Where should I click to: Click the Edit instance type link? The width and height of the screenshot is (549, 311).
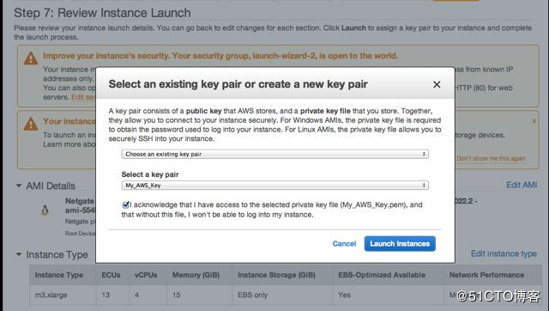pyautogui.click(x=504, y=253)
